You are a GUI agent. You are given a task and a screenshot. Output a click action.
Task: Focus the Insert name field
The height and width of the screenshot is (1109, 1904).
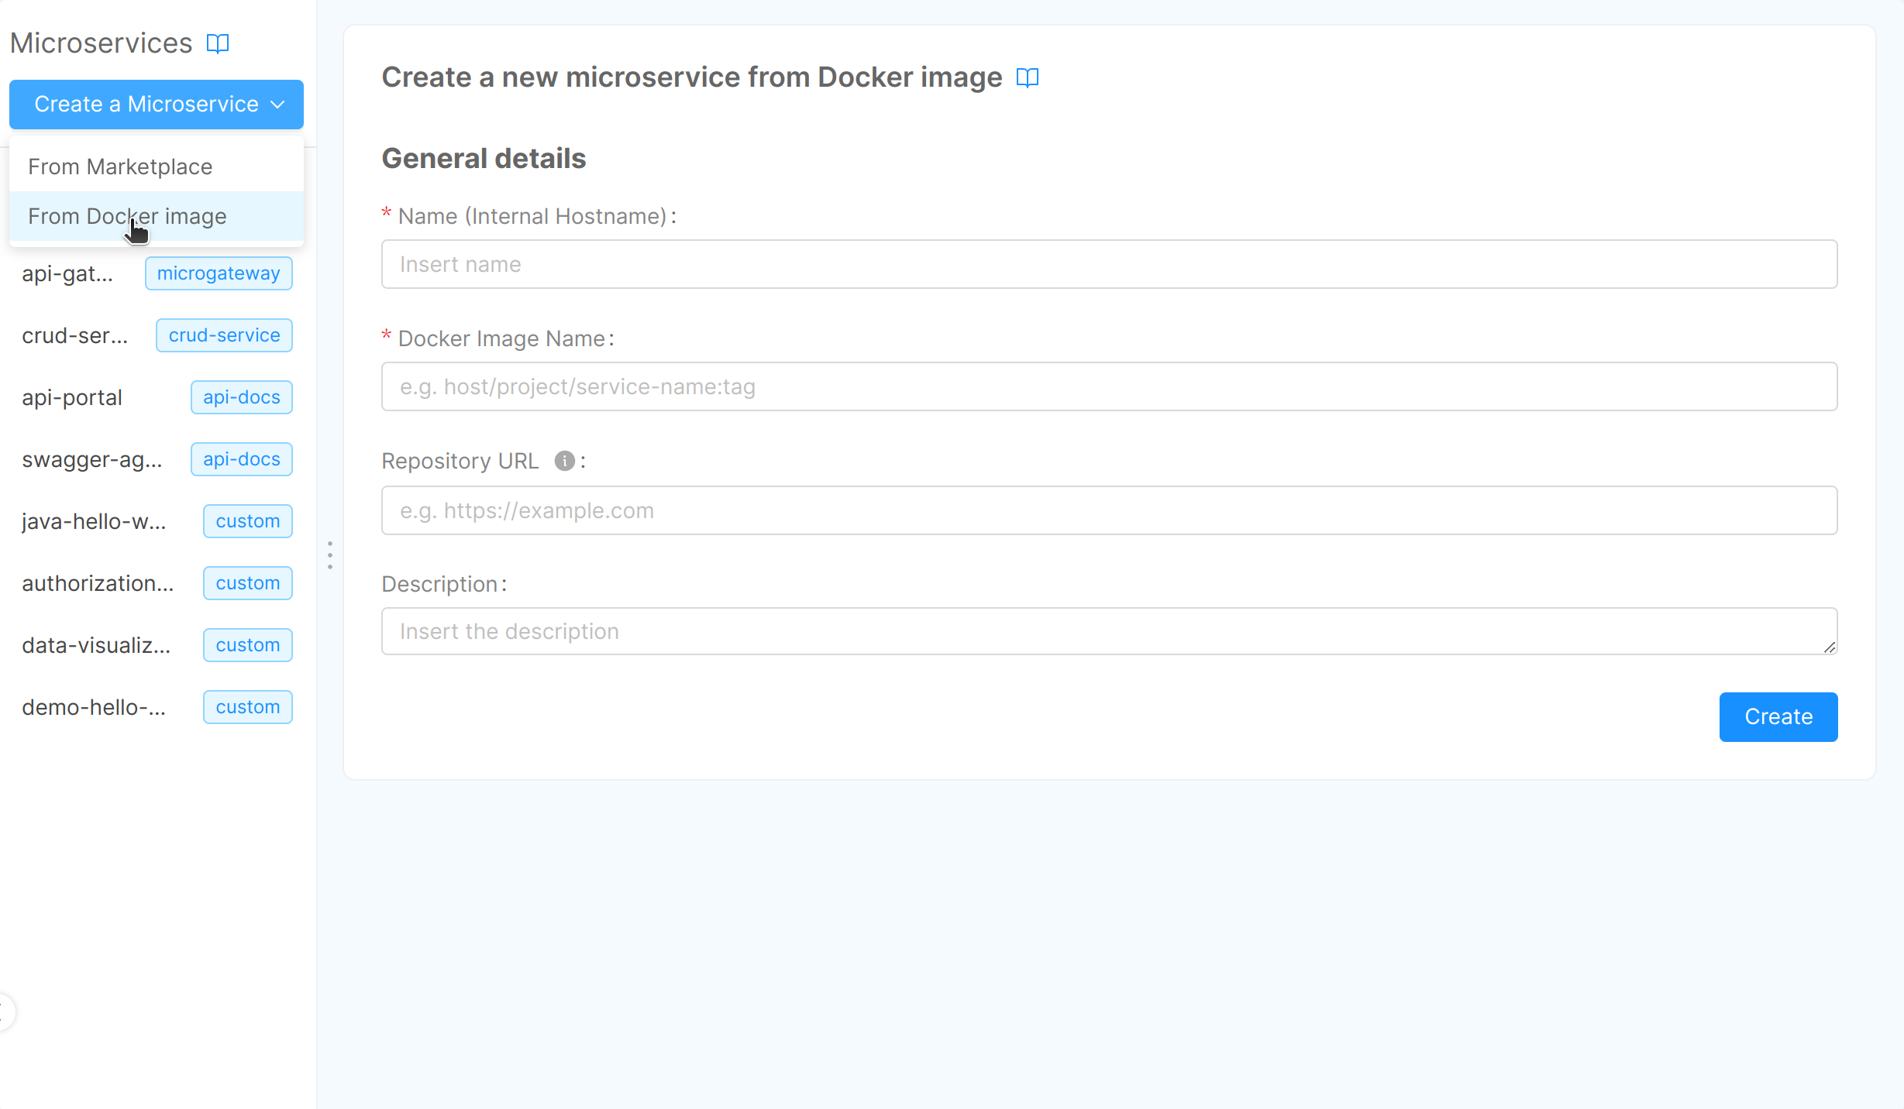[x=1108, y=264]
